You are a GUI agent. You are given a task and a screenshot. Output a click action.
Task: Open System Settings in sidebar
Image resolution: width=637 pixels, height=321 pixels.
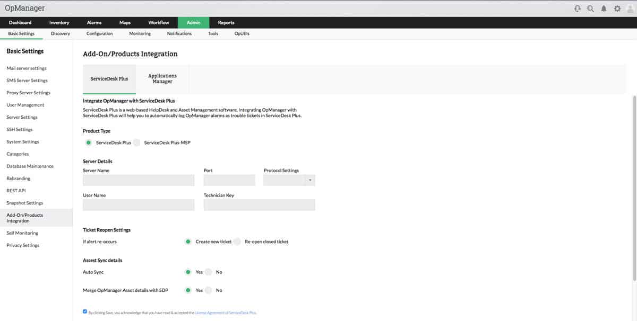tap(23, 142)
